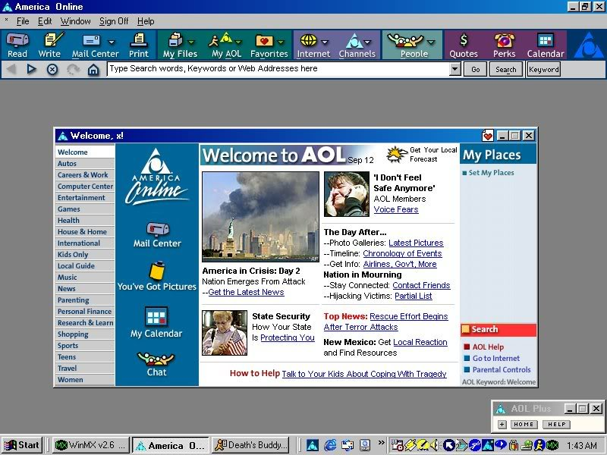
Task: Click the WinMX tray icon
Action: coord(552,445)
